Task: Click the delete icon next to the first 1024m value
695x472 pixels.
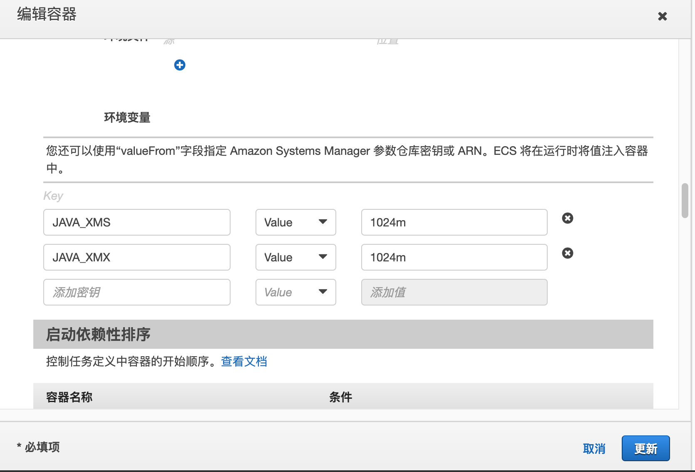Action: coord(567,218)
